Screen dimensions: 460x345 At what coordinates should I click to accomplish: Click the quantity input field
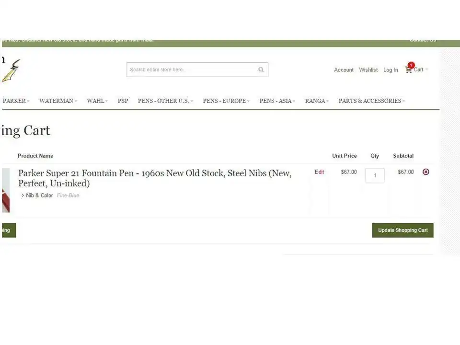[x=375, y=175]
